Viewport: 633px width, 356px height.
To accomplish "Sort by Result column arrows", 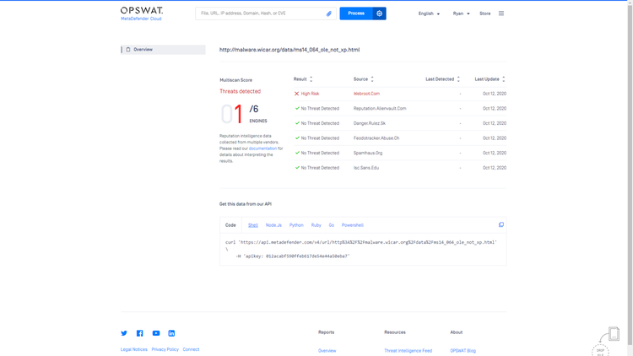I will (311, 79).
